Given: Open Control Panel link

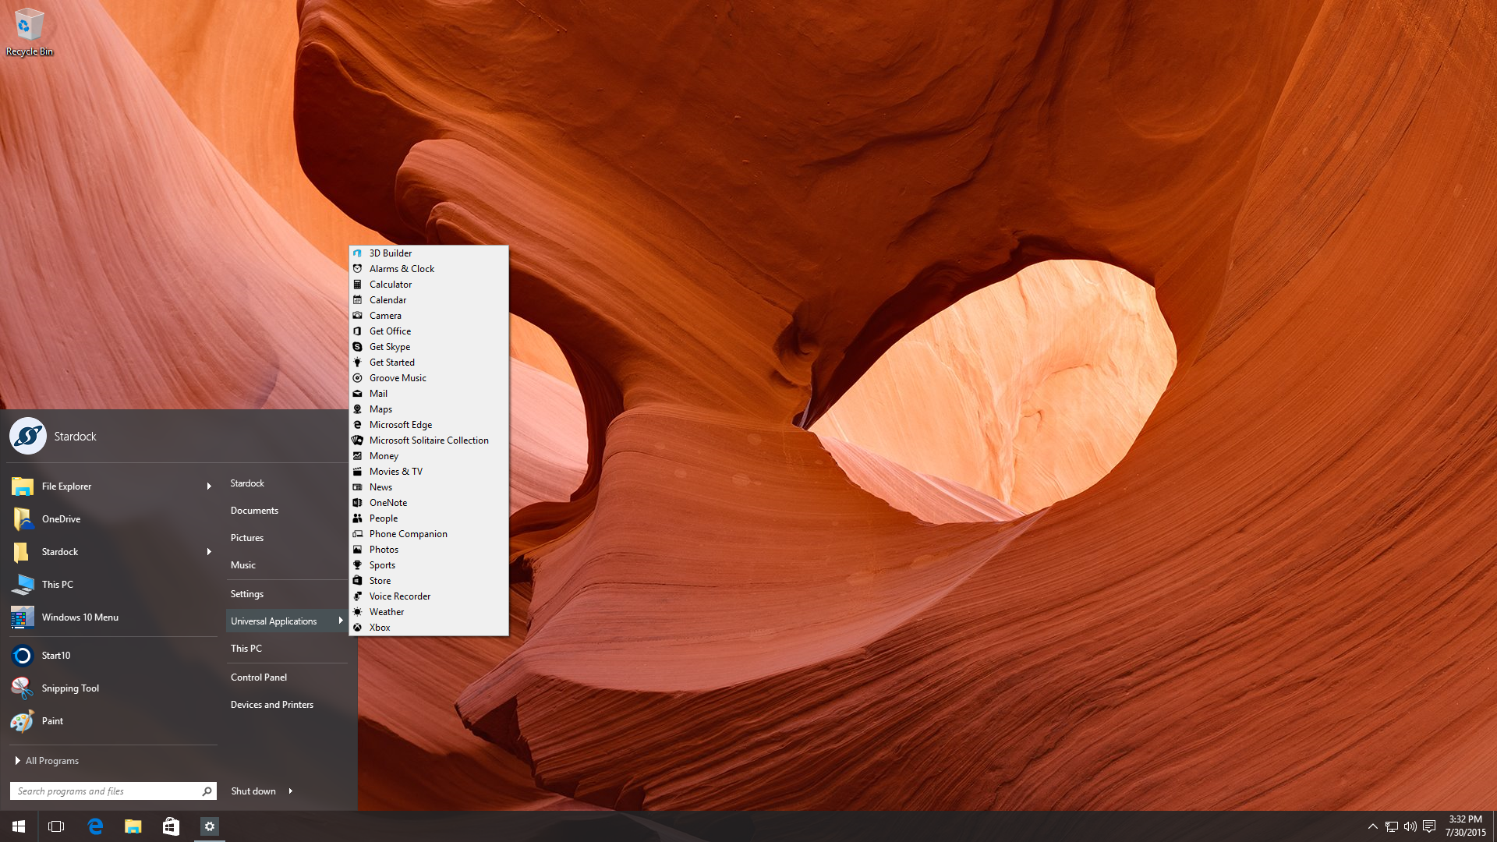Looking at the screenshot, I should pyautogui.click(x=259, y=677).
